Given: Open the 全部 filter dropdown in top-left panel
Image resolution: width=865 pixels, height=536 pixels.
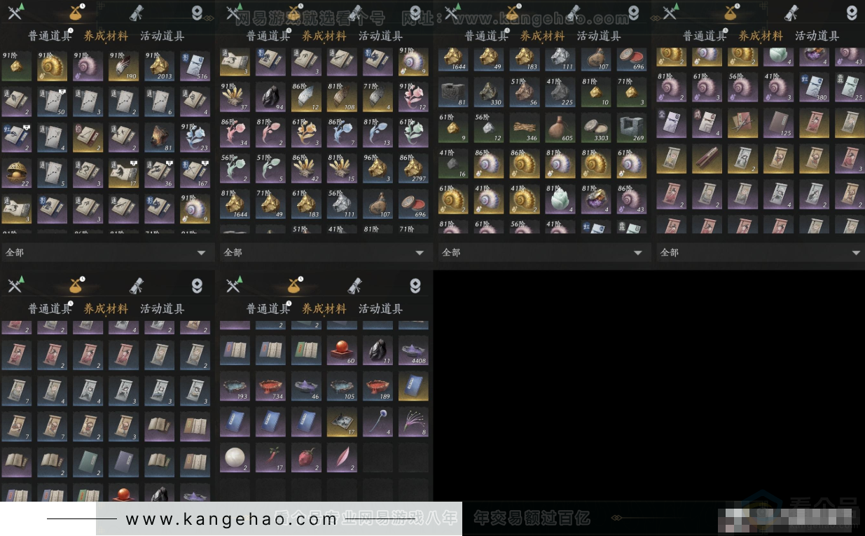Looking at the screenshot, I should coord(107,252).
